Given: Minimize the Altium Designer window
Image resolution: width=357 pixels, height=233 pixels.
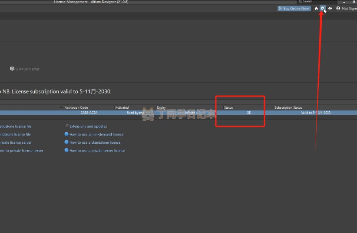Looking at the screenshot, I should [344, 2].
